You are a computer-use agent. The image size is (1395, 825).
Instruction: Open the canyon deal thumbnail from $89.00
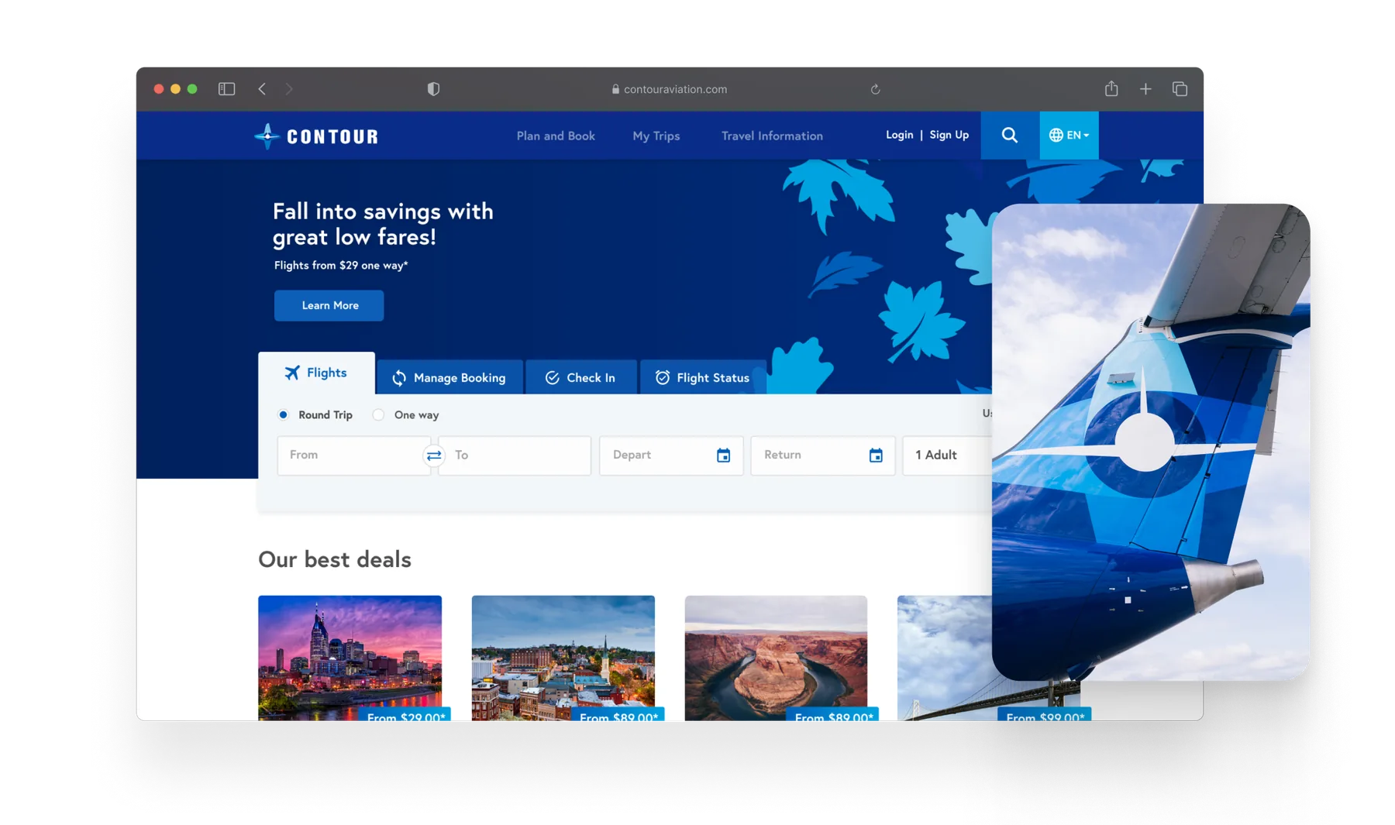click(776, 658)
